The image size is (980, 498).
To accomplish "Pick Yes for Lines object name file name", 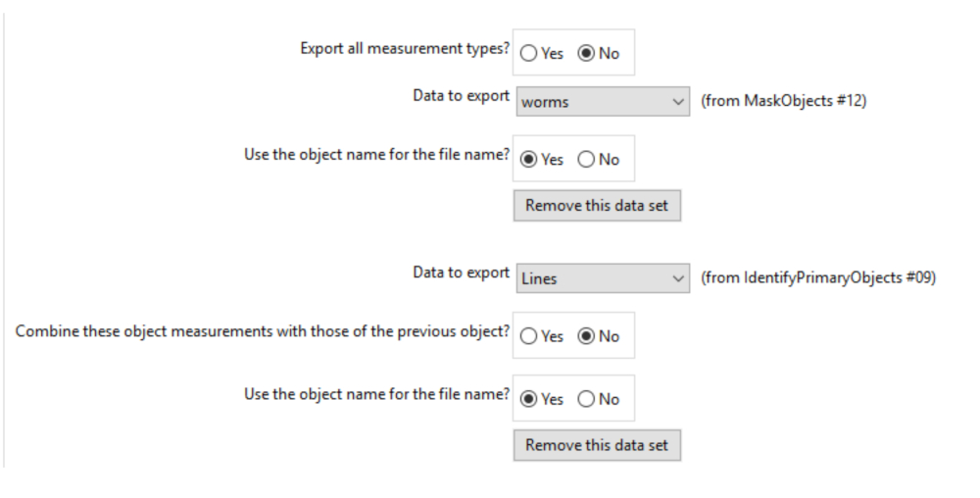I will click(x=529, y=399).
